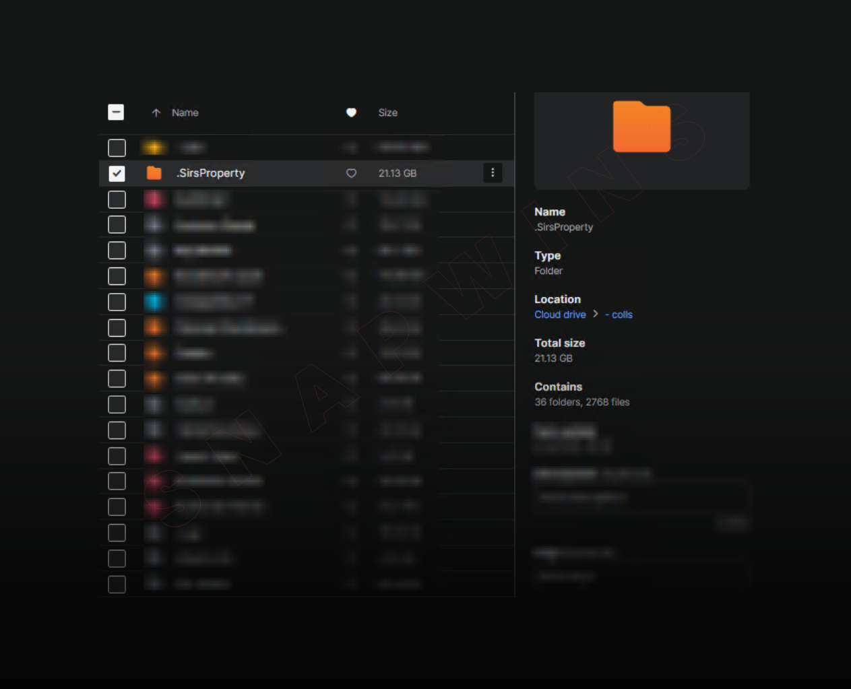The width and height of the screenshot is (851, 689).
Task: Open the "- colls" location link
Action: coord(619,315)
